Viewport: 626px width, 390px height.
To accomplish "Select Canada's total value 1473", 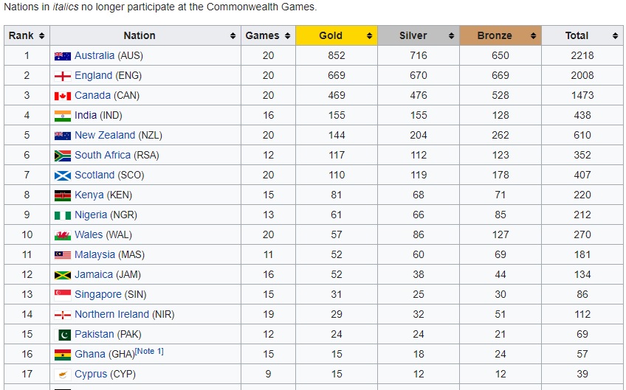I will pyautogui.click(x=582, y=95).
